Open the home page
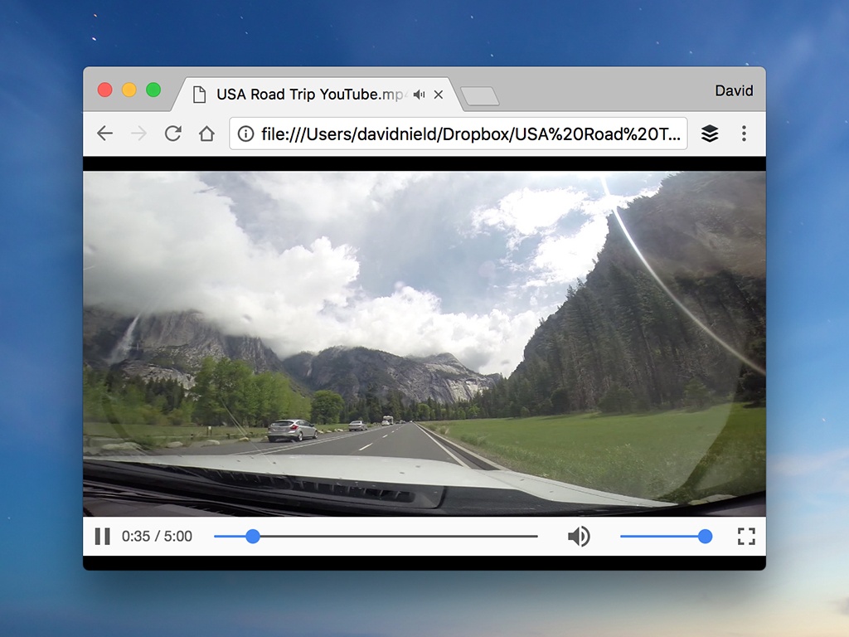The image size is (849, 637). pos(206,134)
